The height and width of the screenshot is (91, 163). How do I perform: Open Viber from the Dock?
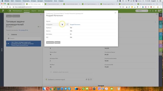99,89
